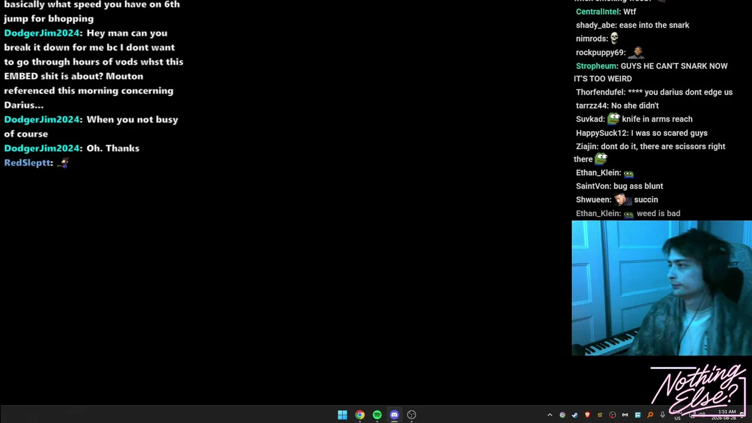Click the Brave browser tray icon
The height and width of the screenshot is (423, 752).
[587, 415]
